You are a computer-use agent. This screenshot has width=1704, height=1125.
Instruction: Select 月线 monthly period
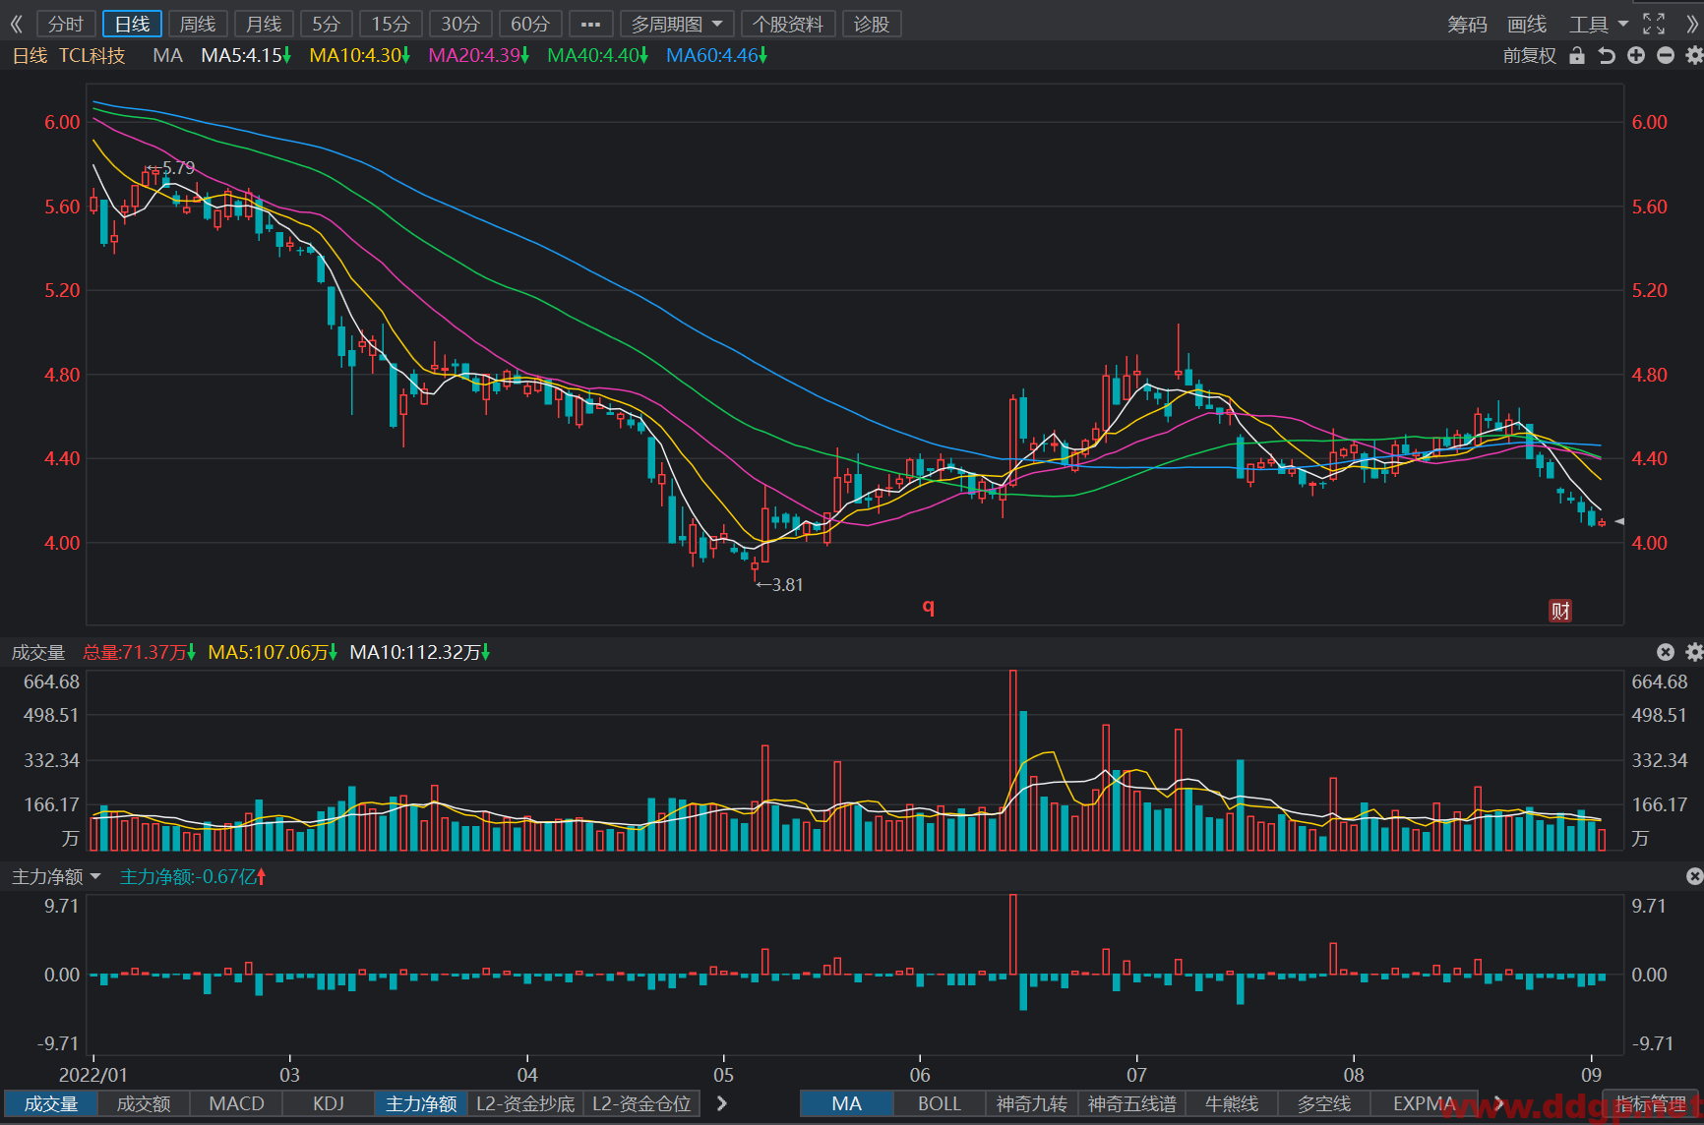tap(264, 24)
